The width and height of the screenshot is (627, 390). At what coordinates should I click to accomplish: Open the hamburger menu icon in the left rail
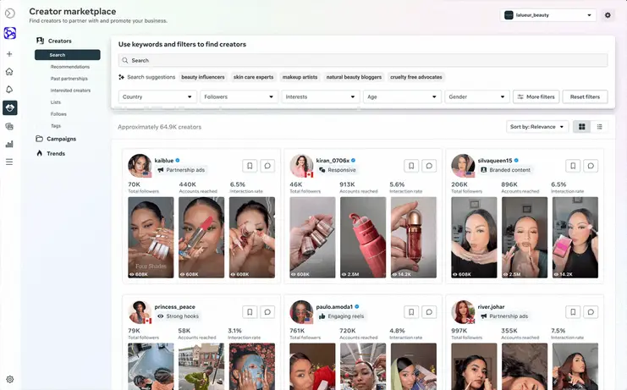click(x=9, y=162)
